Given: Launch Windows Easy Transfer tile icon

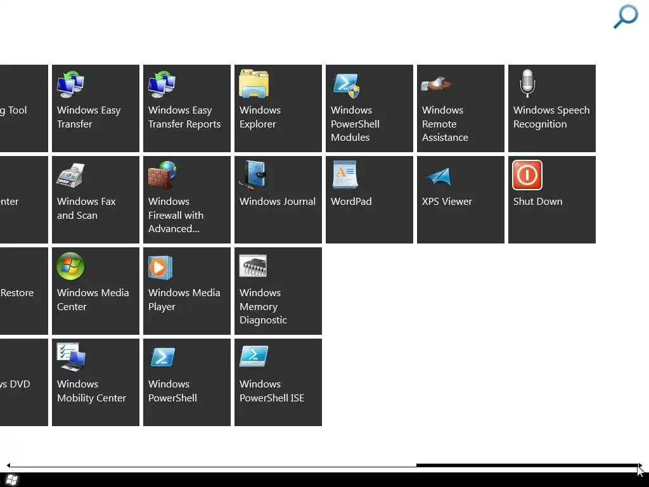Looking at the screenshot, I should 71,84.
